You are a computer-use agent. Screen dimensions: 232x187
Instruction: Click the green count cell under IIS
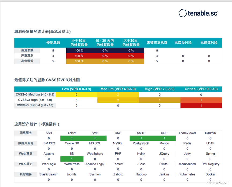tap(72, 159)
